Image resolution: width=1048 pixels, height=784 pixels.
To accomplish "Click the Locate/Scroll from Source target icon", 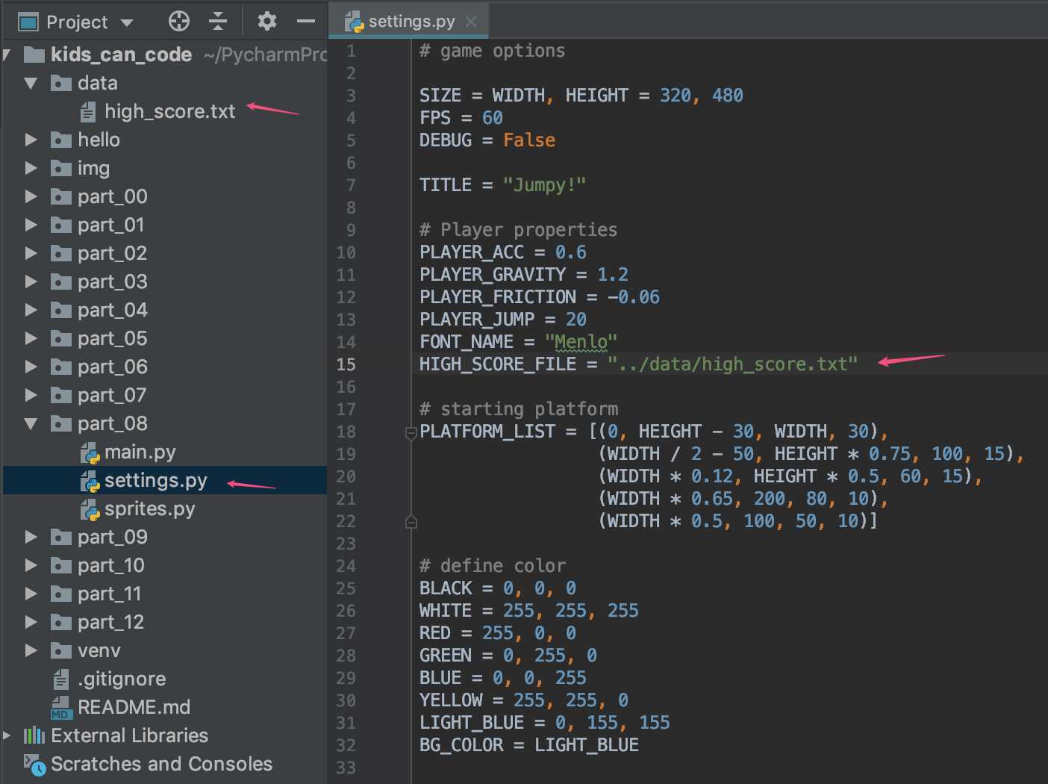I will [x=179, y=21].
